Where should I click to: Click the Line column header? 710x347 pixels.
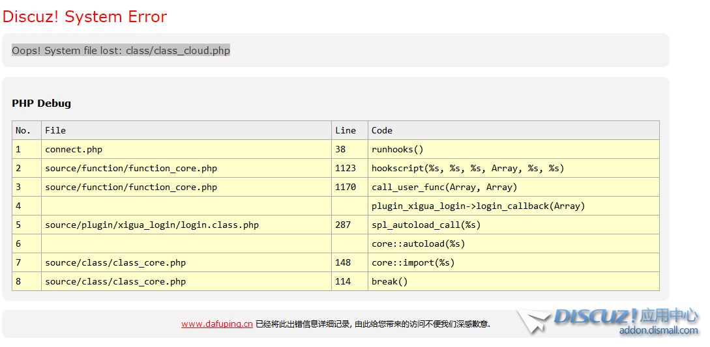346,130
